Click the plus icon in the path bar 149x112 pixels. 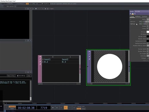point(43,9)
